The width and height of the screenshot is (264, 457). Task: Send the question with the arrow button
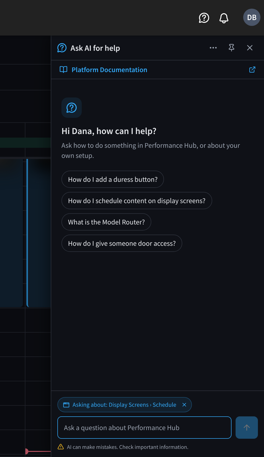[x=247, y=428]
